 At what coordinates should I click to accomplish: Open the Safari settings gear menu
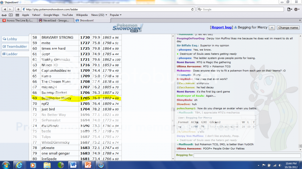point(296,9)
